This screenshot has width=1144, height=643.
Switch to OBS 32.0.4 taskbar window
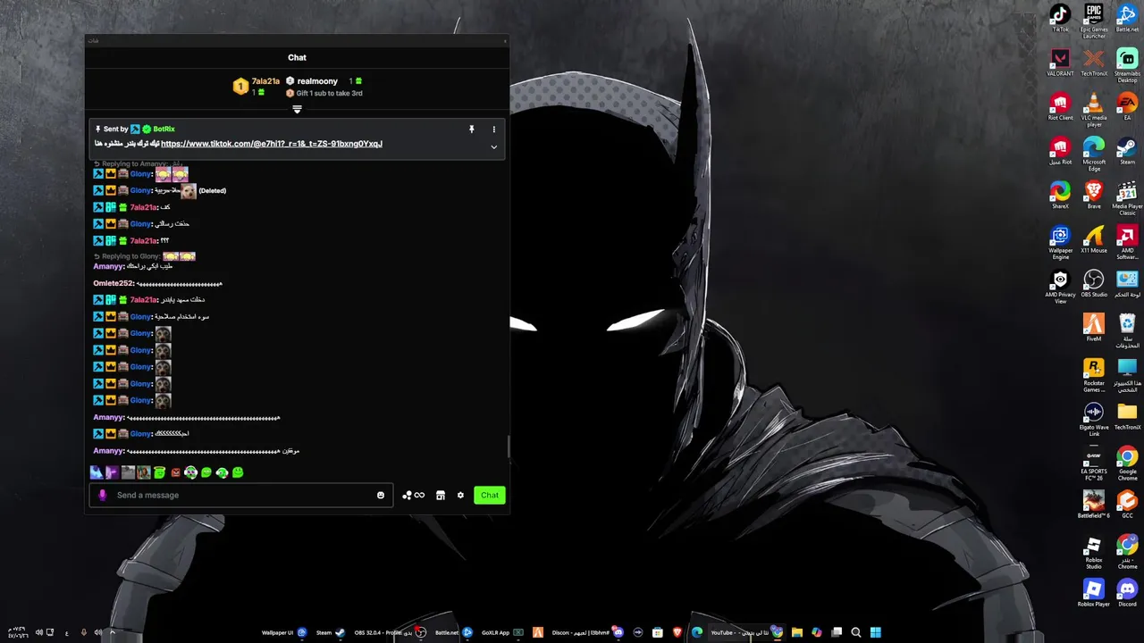click(389, 632)
